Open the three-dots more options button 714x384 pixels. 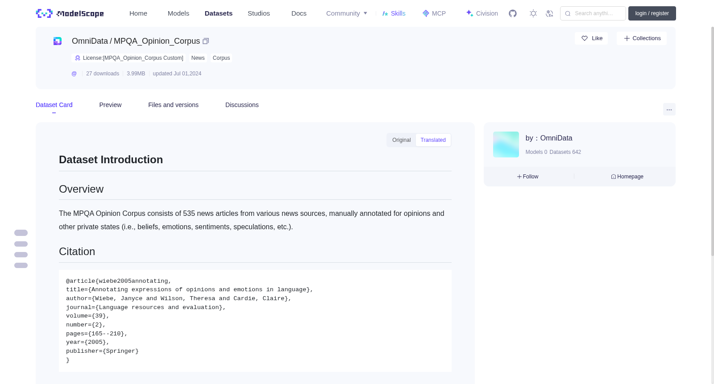[x=669, y=109]
